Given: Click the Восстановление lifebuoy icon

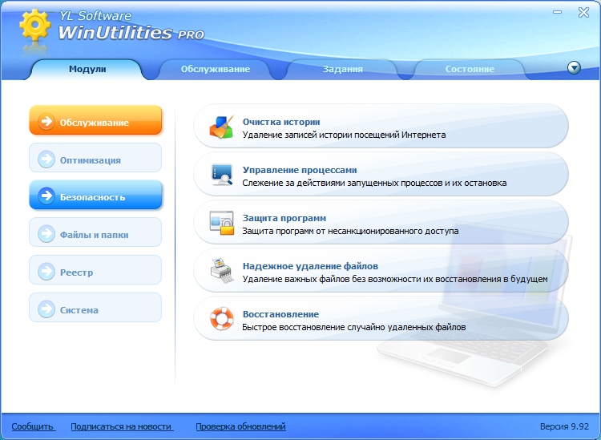Looking at the screenshot, I should pyautogui.click(x=221, y=318).
